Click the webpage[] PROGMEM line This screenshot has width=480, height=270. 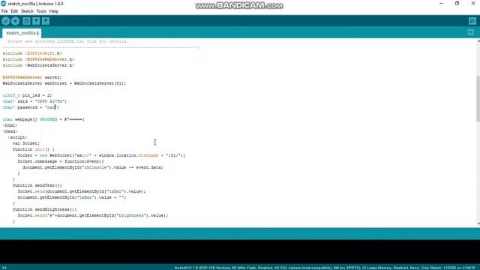(x=43, y=119)
